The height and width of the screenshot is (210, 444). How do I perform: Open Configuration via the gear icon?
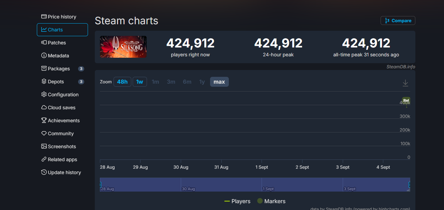44,95
